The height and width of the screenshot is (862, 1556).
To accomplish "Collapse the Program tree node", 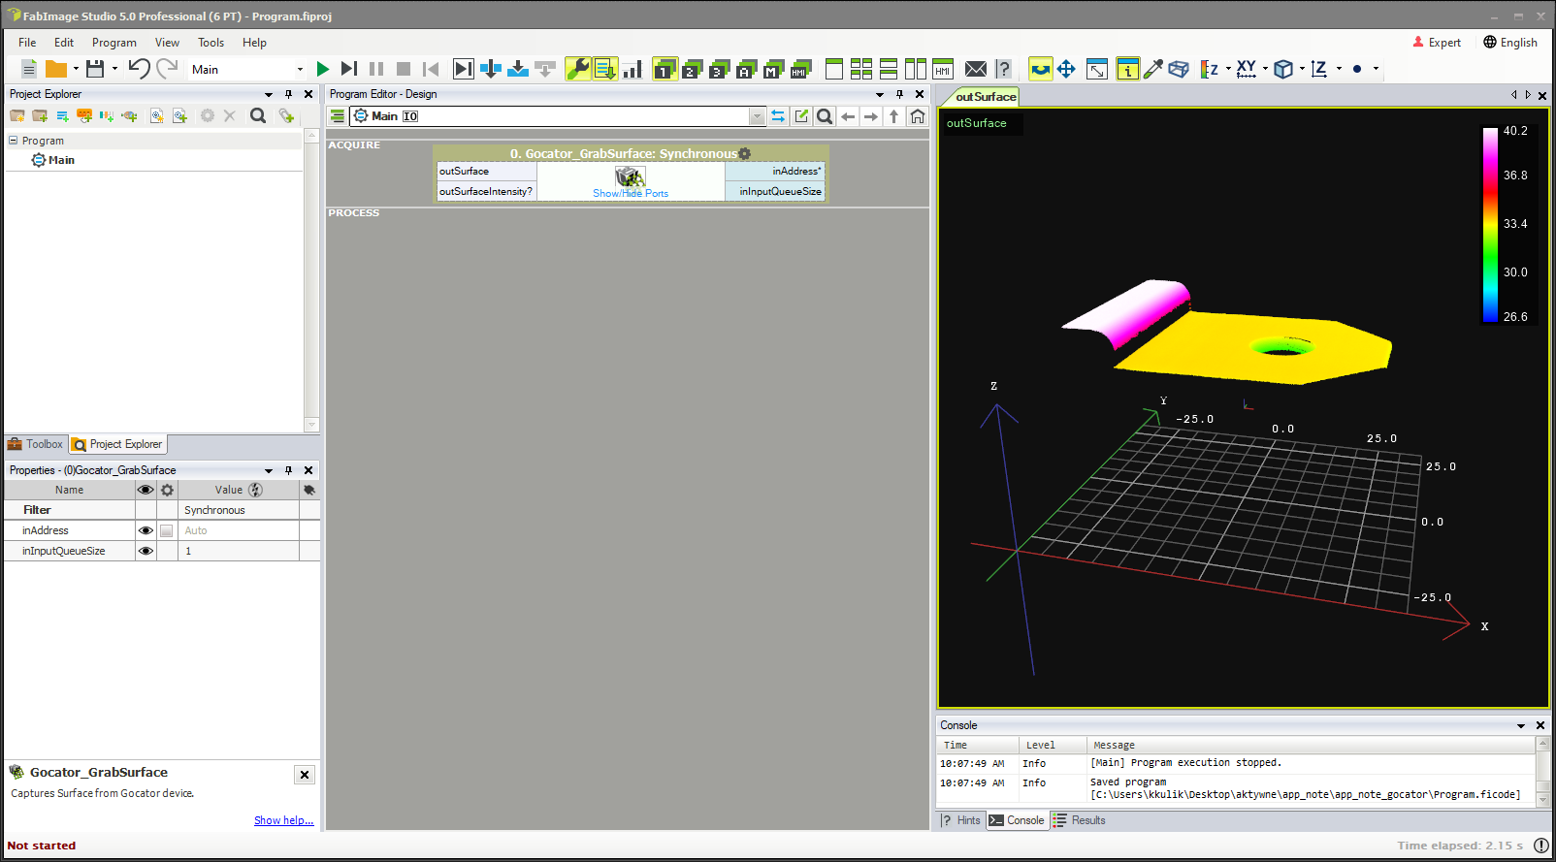I will coord(14,141).
